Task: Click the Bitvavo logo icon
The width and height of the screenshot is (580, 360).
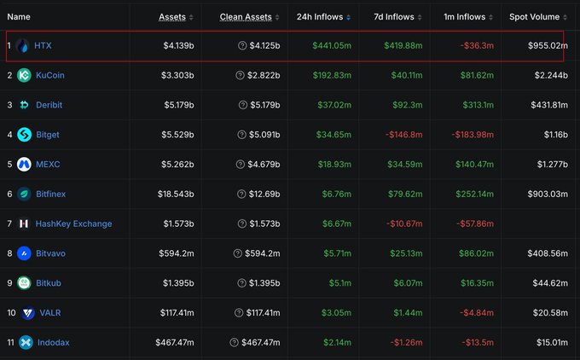Action: (24, 253)
